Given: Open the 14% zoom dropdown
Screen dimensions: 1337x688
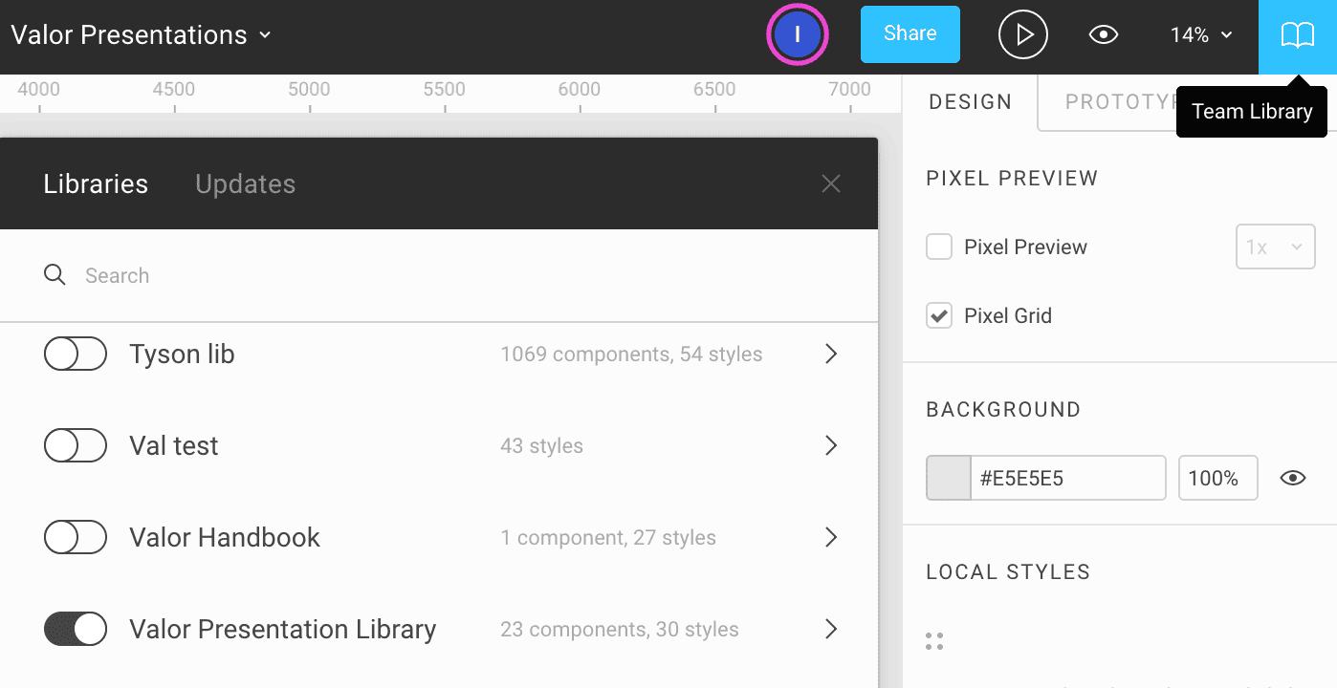Looking at the screenshot, I should point(1200,35).
